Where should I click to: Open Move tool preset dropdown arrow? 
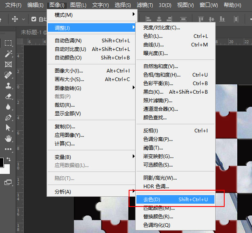coord(24,19)
